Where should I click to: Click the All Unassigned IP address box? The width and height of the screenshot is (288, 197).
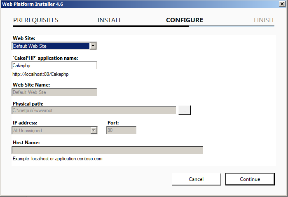pos(54,131)
